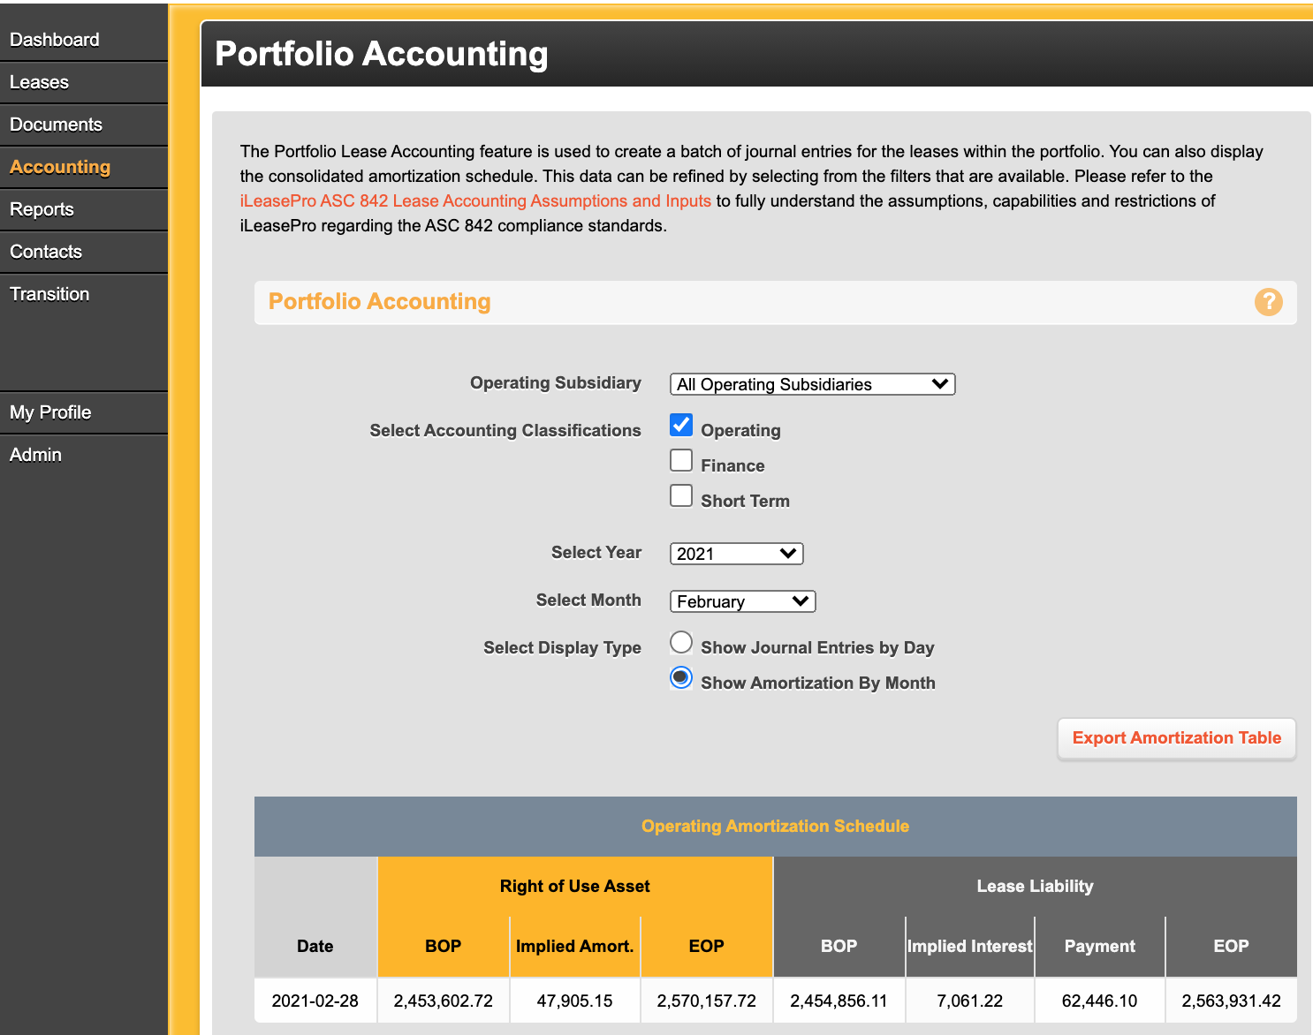Uncheck the Operating classification checkbox

pyautogui.click(x=681, y=425)
